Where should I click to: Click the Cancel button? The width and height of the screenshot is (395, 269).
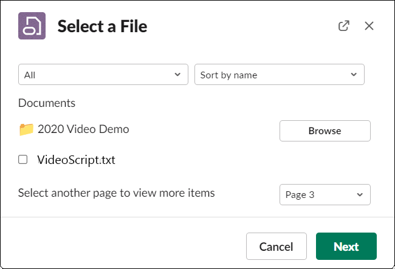coord(276,247)
